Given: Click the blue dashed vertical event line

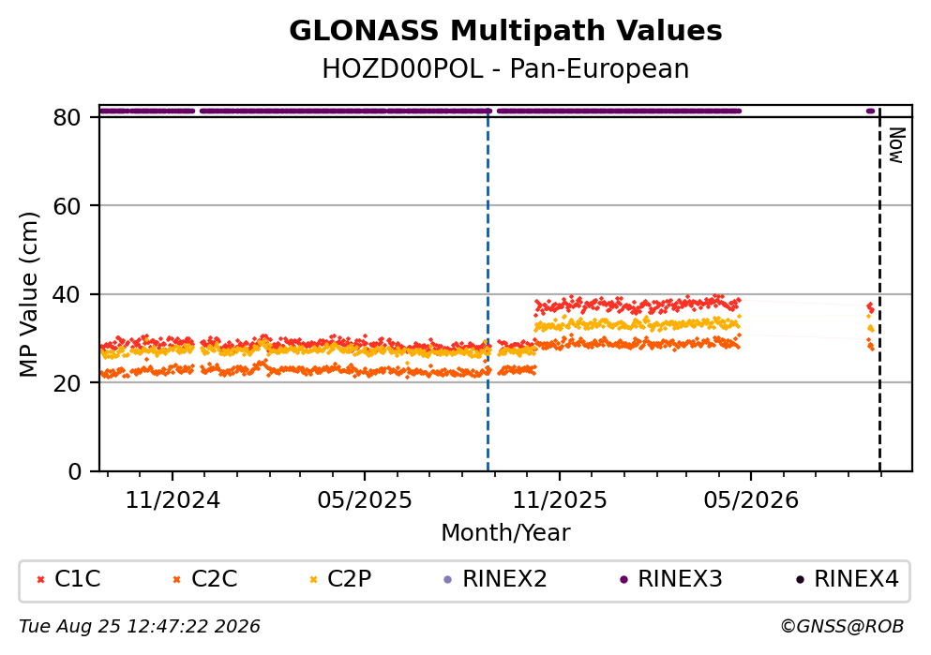Looking at the screenshot, I should pyautogui.click(x=488, y=290).
